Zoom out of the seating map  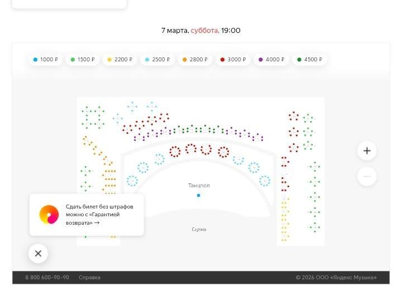[367, 176]
